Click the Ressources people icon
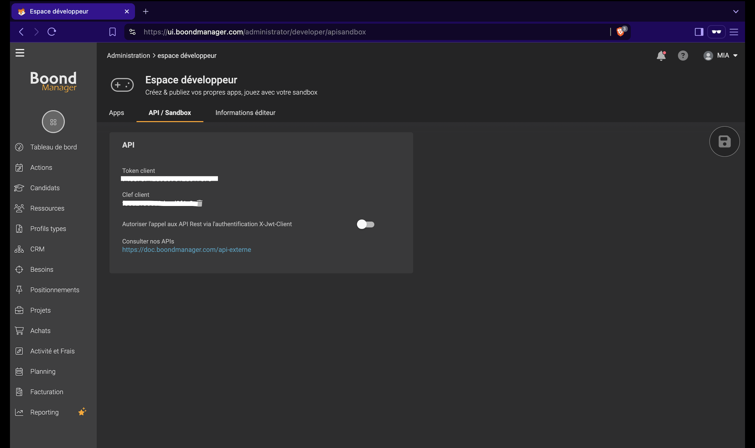755x448 pixels. pos(19,208)
